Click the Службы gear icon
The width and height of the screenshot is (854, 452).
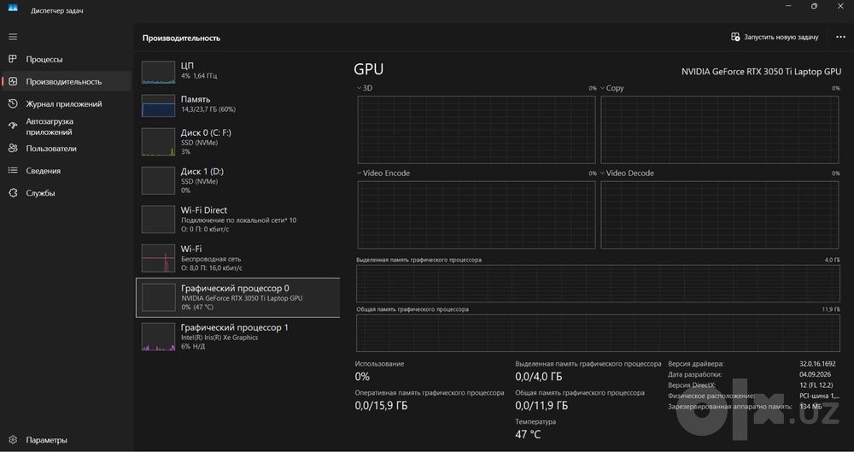13,193
